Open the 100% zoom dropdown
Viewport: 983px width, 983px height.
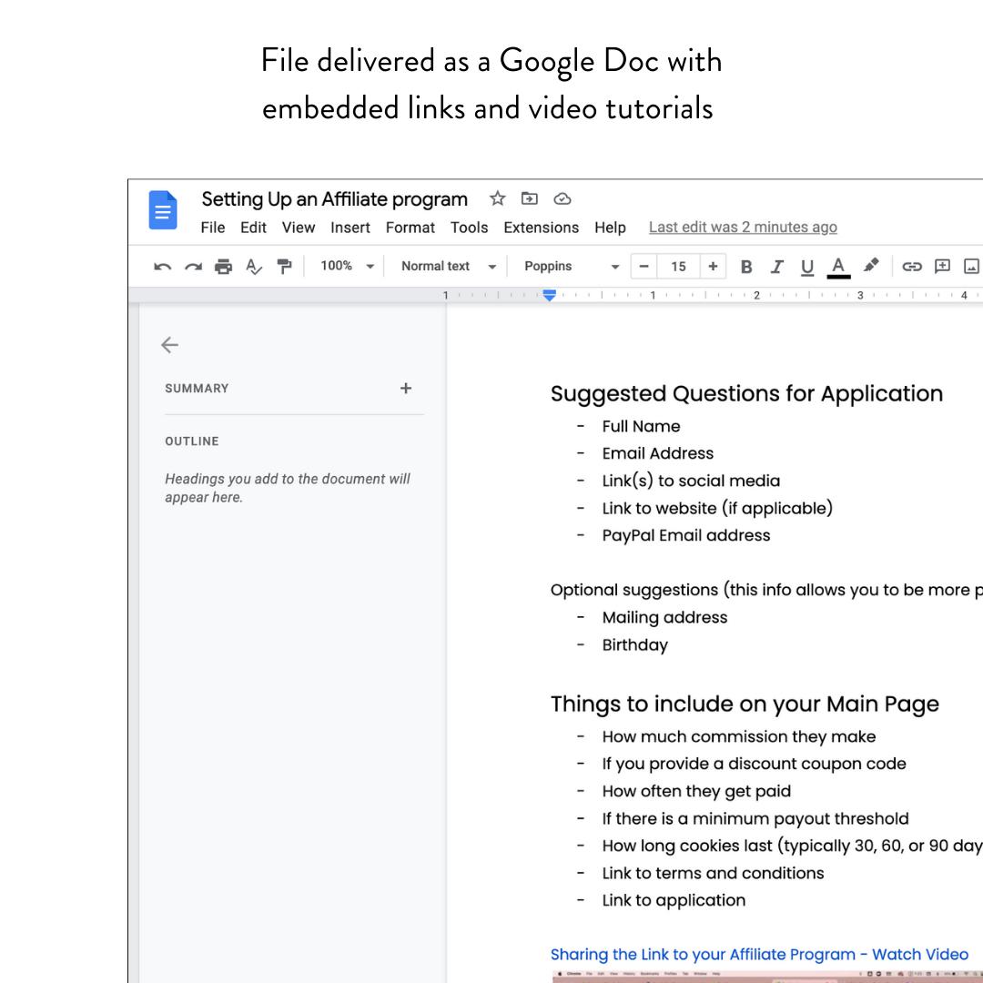click(x=347, y=266)
